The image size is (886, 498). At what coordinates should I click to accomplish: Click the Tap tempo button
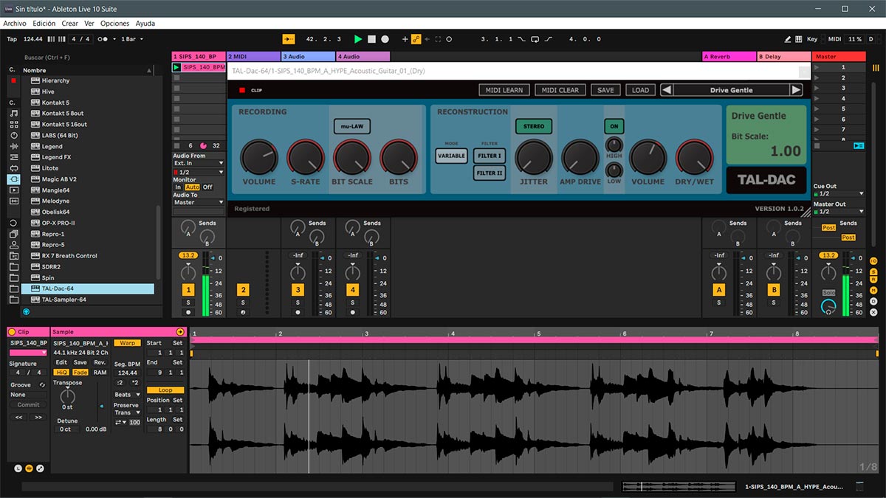click(x=12, y=39)
